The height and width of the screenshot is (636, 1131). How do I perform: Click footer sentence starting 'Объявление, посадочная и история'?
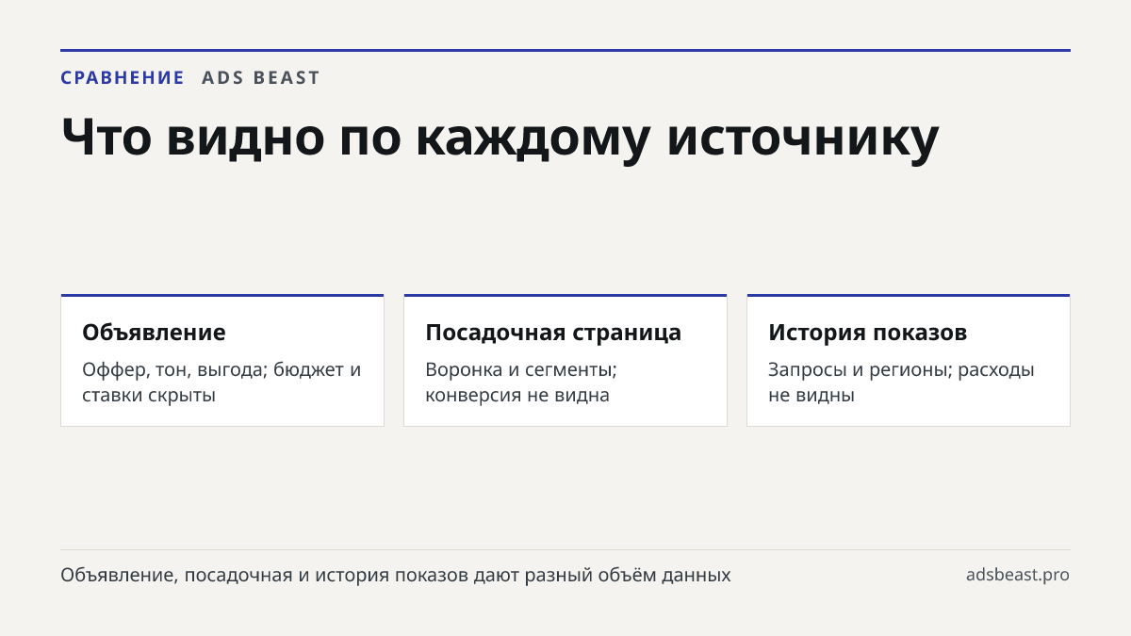point(396,575)
